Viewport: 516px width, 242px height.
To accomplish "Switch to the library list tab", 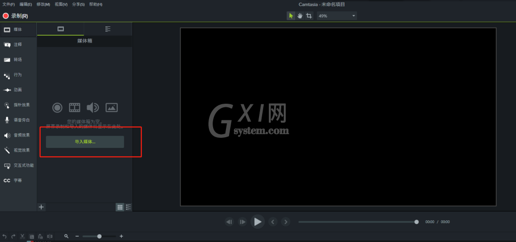I will click(108, 29).
